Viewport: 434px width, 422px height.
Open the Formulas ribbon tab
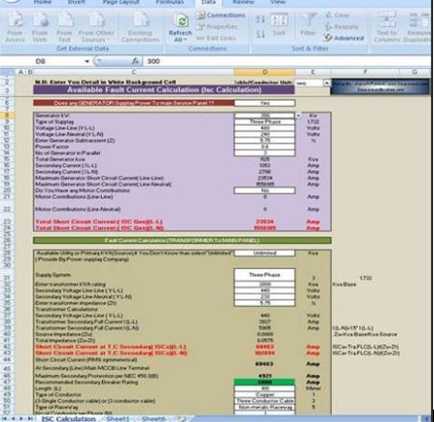point(169,2)
